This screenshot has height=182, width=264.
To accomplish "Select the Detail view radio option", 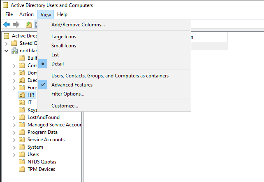I will click(58, 64).
